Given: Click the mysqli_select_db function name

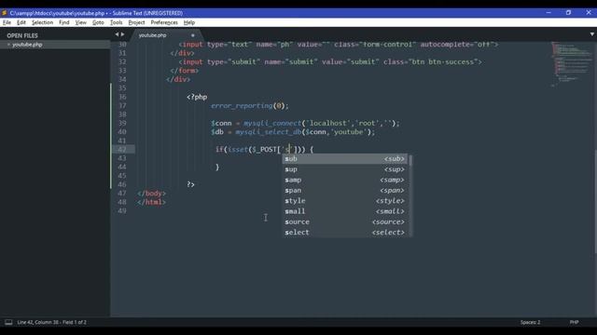Looking at the screenshot, I should (268, 132).
